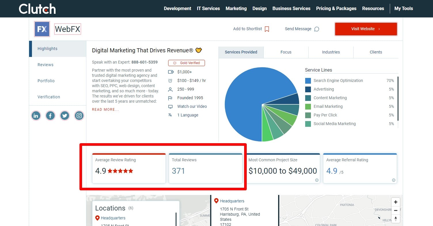Click the flag icon beside Founded 1995
The image size is (433, 226).
(x=170, y=98)
